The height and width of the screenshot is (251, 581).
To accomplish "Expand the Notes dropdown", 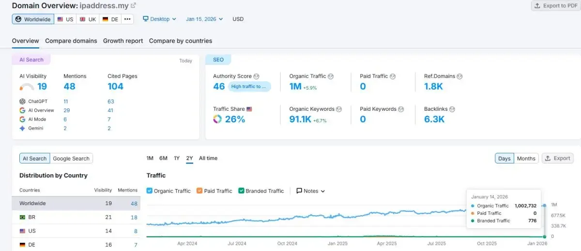I will point(310,191).
